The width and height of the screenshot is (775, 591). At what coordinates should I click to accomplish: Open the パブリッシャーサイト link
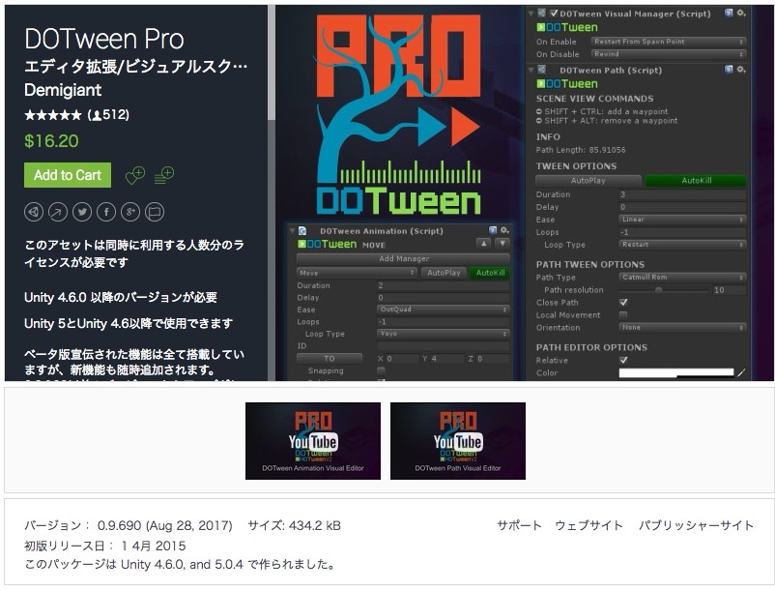tap(696, 525)
